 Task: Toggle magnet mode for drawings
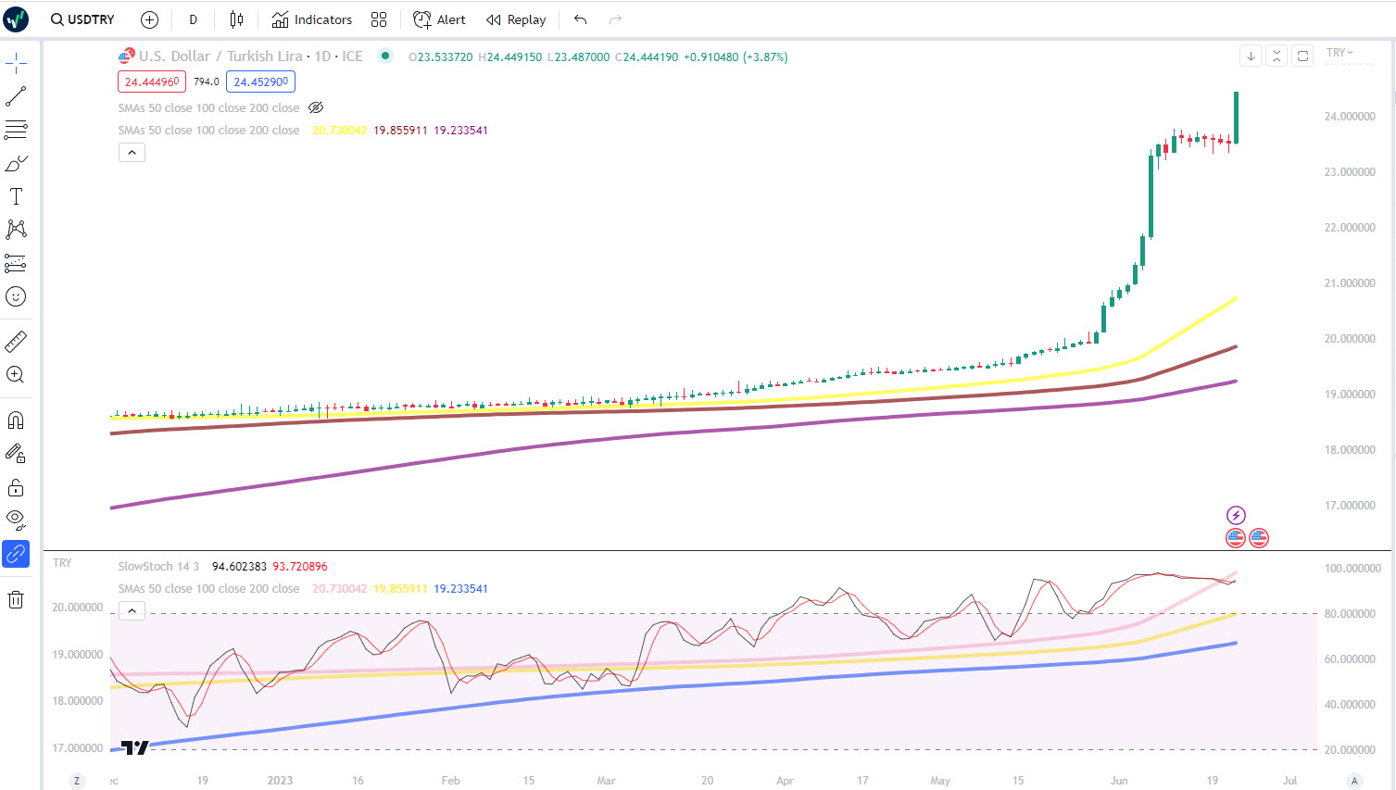[x=16, y=420]
